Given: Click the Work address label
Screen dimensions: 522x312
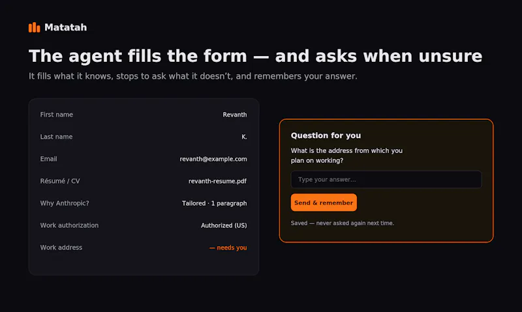Looking at the screenshot, I should [x=61, y=248].
